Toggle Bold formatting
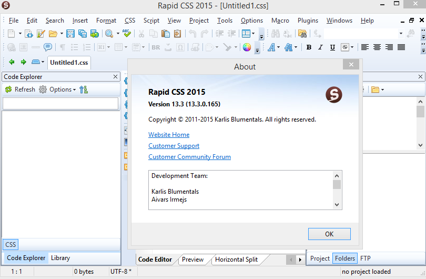This screenshot has height=279, width=426. coord(309,47)
